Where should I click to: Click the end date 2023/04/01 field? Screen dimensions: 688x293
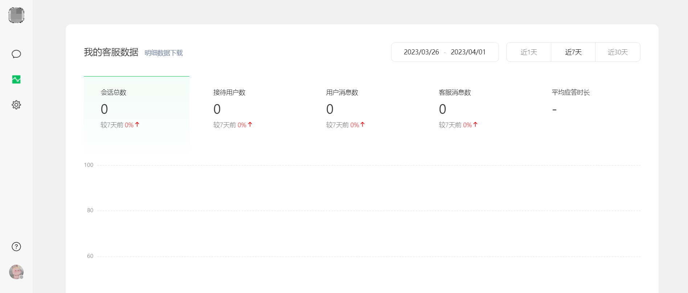click(x=468, y=52)
